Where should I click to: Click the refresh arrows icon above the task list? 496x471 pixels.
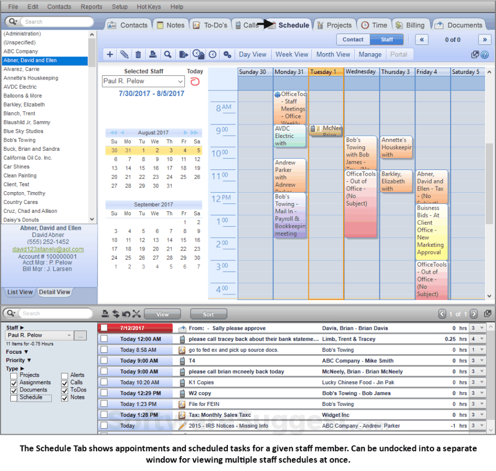click(116, 313)
